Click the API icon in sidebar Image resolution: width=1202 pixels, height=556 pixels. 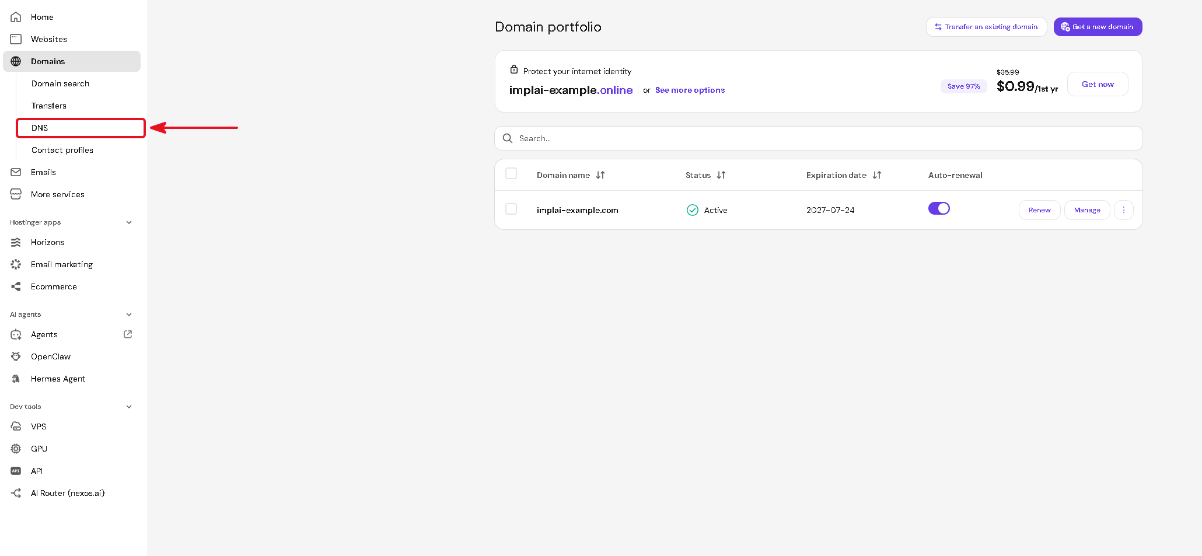click(x=16, y=471)
